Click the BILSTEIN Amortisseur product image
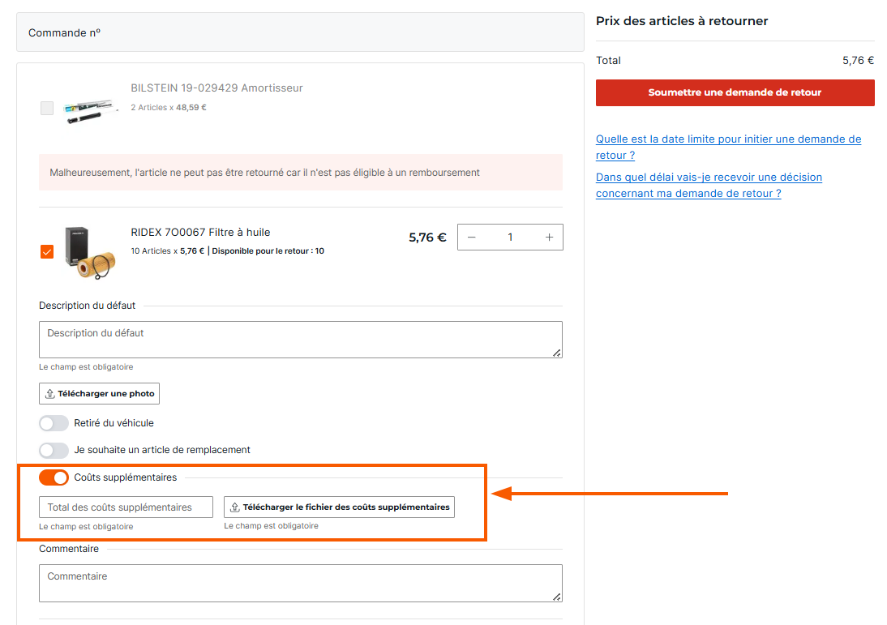Viewport: 887px width, 625px height. (x=90, y=109)
